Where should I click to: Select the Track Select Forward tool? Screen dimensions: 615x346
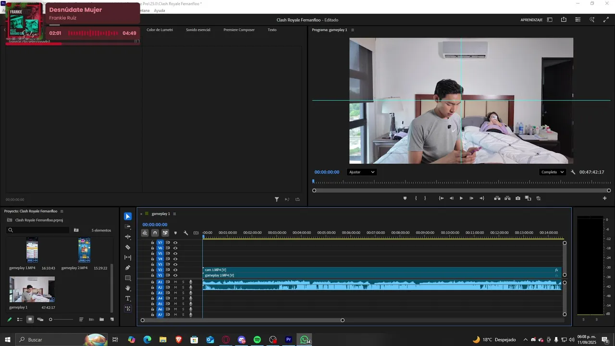click(x=128, y=226)
